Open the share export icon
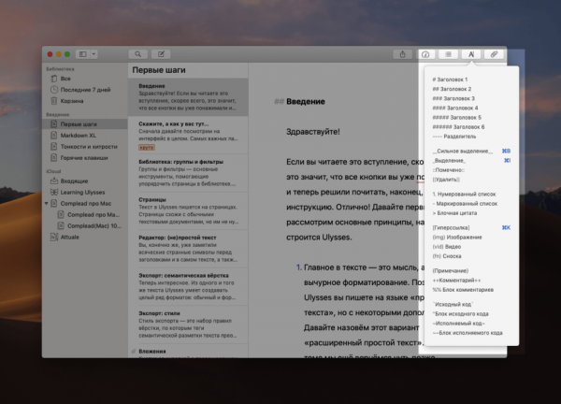Screen dimensions: 561x404 pos(402,54)
